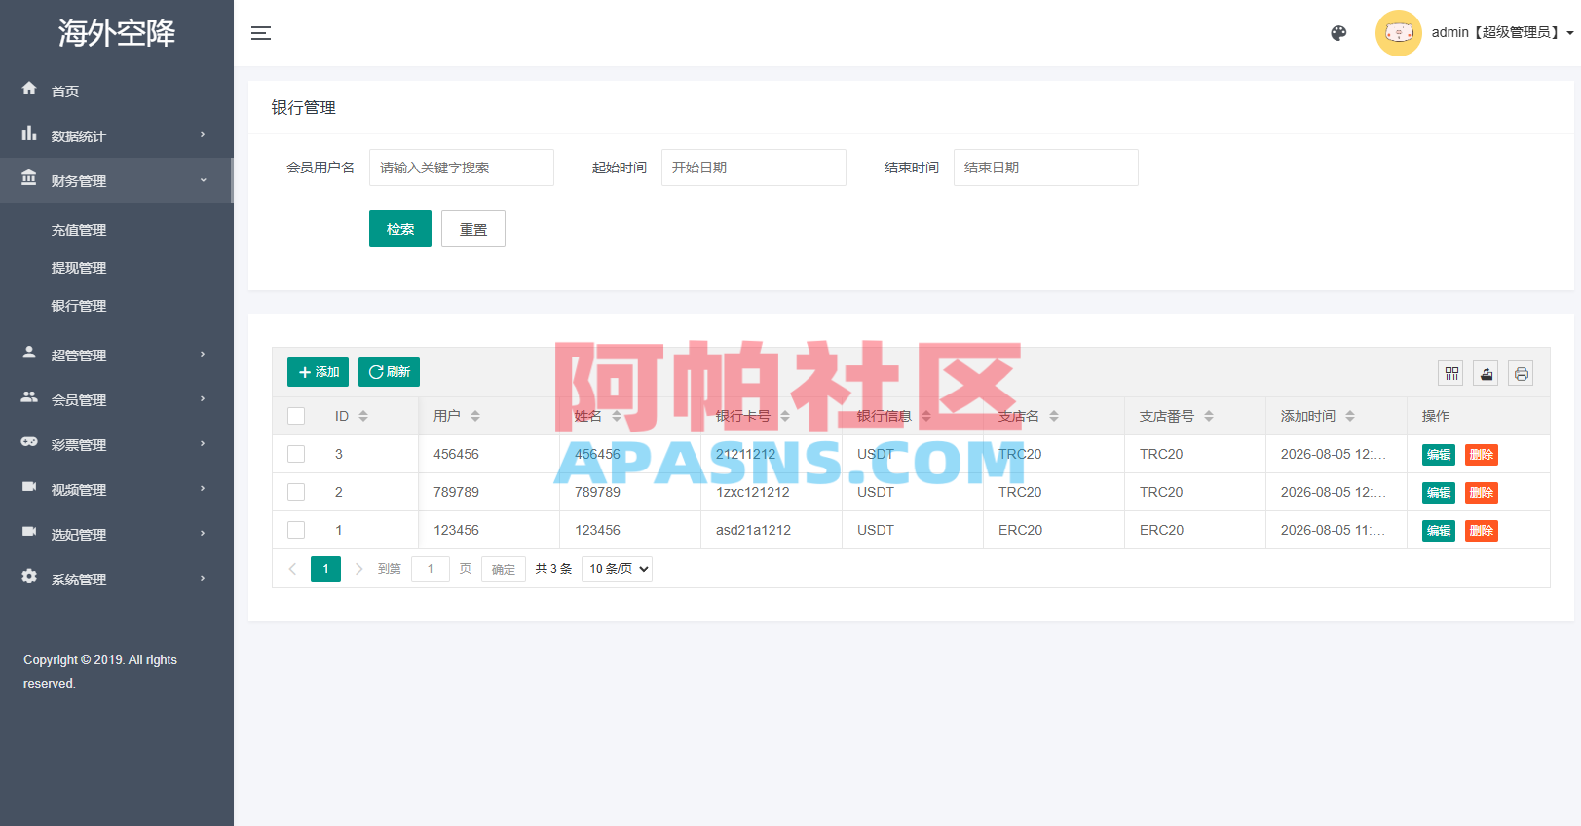
Task: Click the export table icon
Action: [1487, 373]
